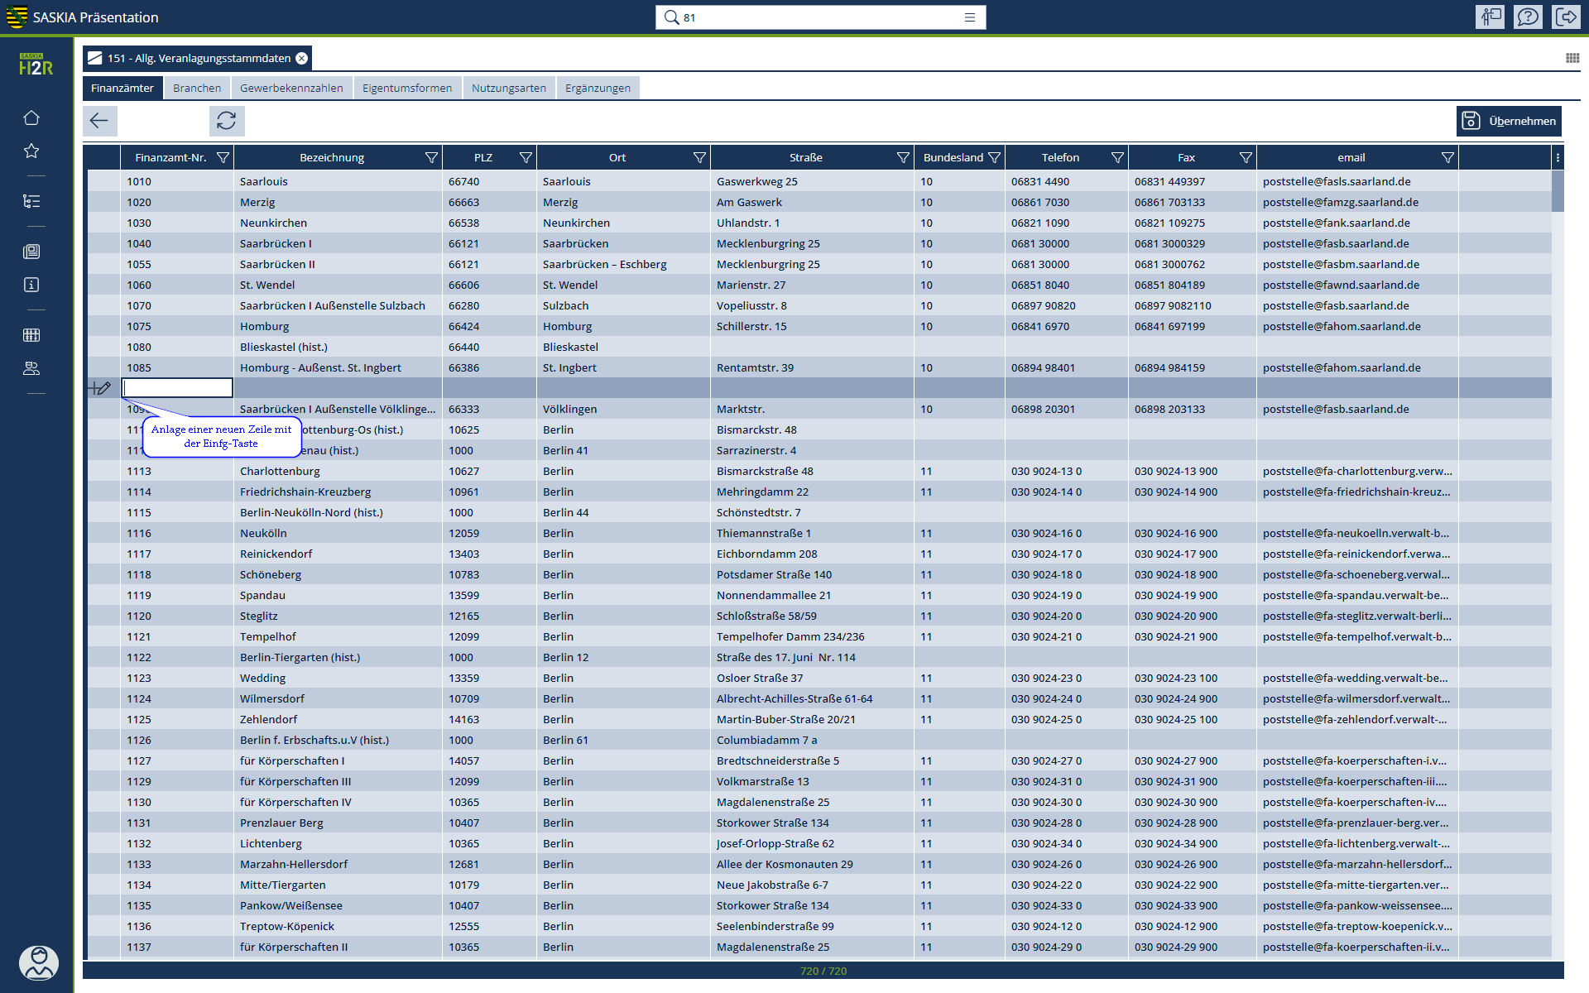Click the home icon in sidebar
The image size is (1589, 993).
31,118
